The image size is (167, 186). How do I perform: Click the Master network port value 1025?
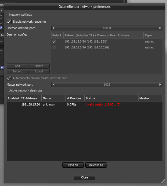pos(107,85)
